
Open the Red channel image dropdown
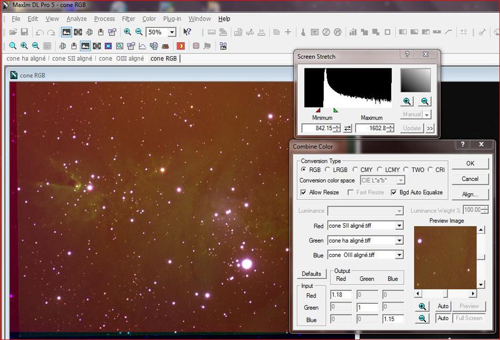tap(399, 226)
